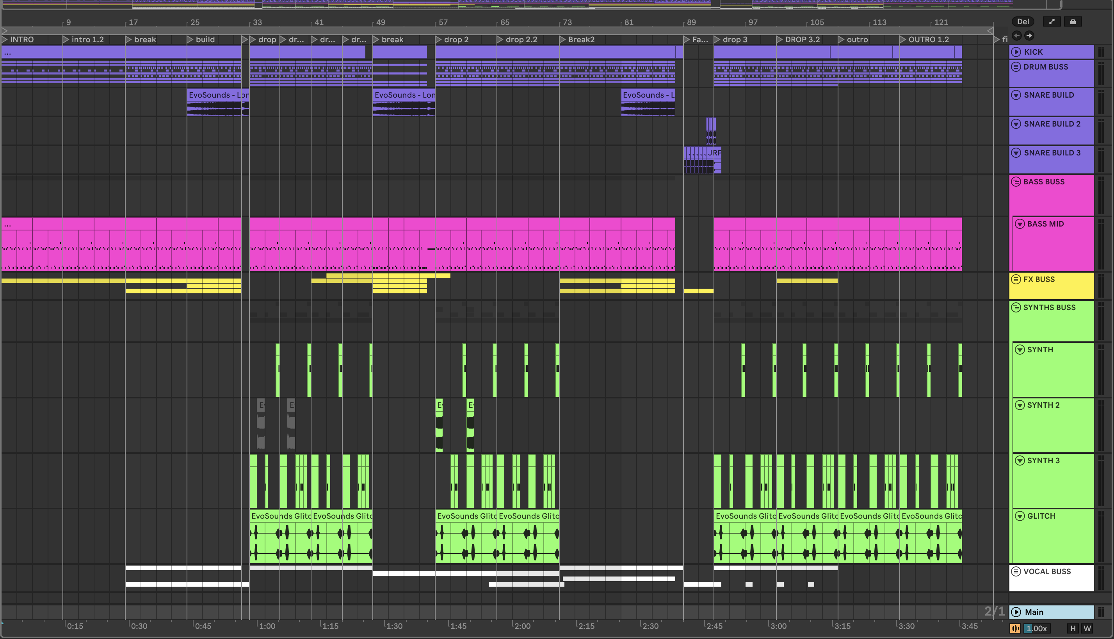Click VOCAL BUSS group fold icon
1114x639 pixels.
(x=1016, y=571)
